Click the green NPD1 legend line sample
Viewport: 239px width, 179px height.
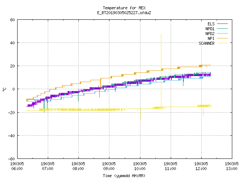pyautogui.click(x=222, y=28)
